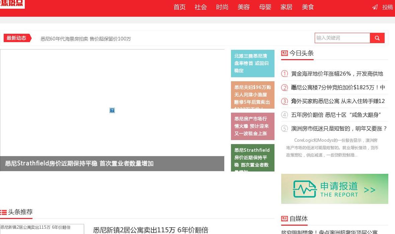Open headline 五年房价翻倍 悉尼十区
The width and height of the screenshot is (395, 234).
336,115
